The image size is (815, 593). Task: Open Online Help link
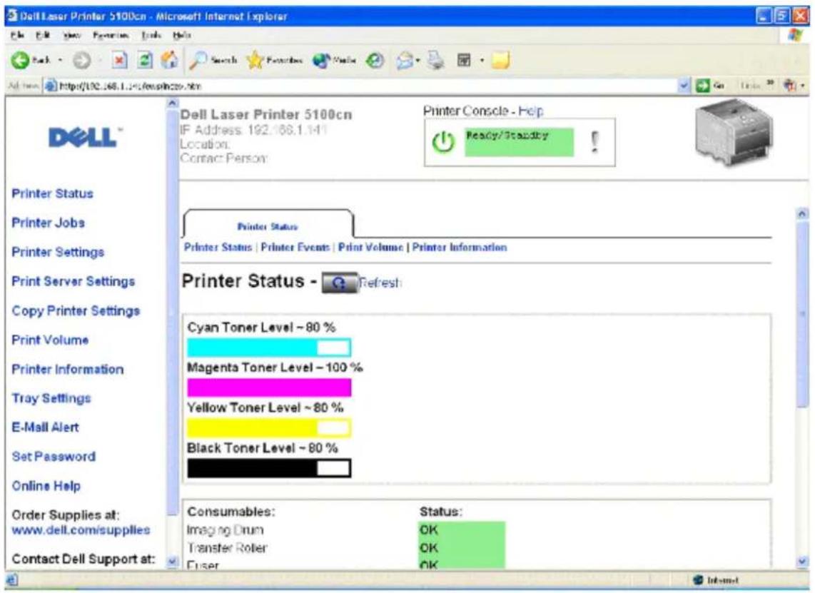point(46,486)
